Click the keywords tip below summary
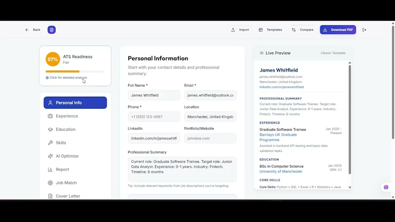 (x=178, y=186)
